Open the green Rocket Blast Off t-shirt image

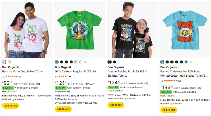coord(79,29)
